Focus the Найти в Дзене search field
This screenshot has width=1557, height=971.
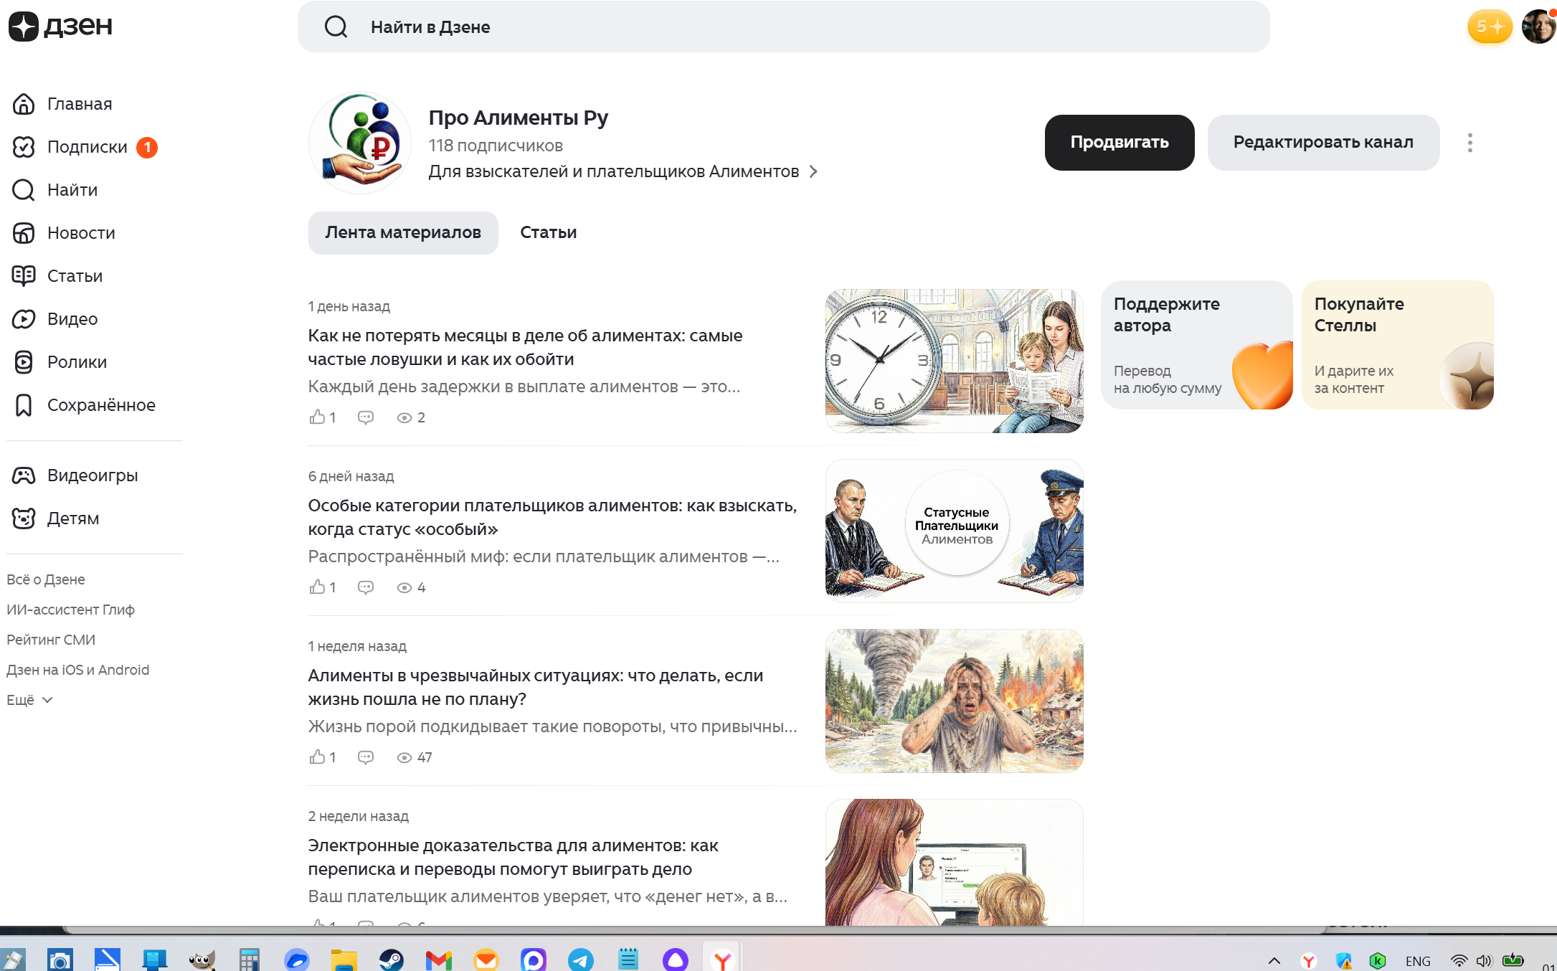pyautogui.click(x=783, y=27)
